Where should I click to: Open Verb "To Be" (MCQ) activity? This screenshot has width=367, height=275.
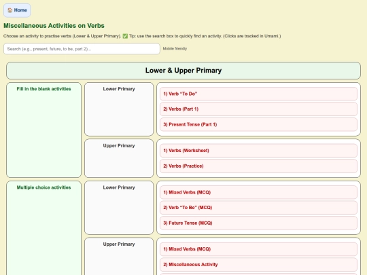258,208
